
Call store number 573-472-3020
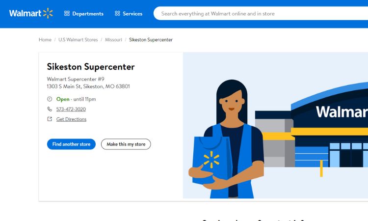(x=71, y=109)
